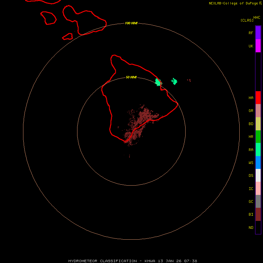Viewport: 263px width, 263px height.
Task: Click the GR legend label
Action: click(x=251, y=111)
